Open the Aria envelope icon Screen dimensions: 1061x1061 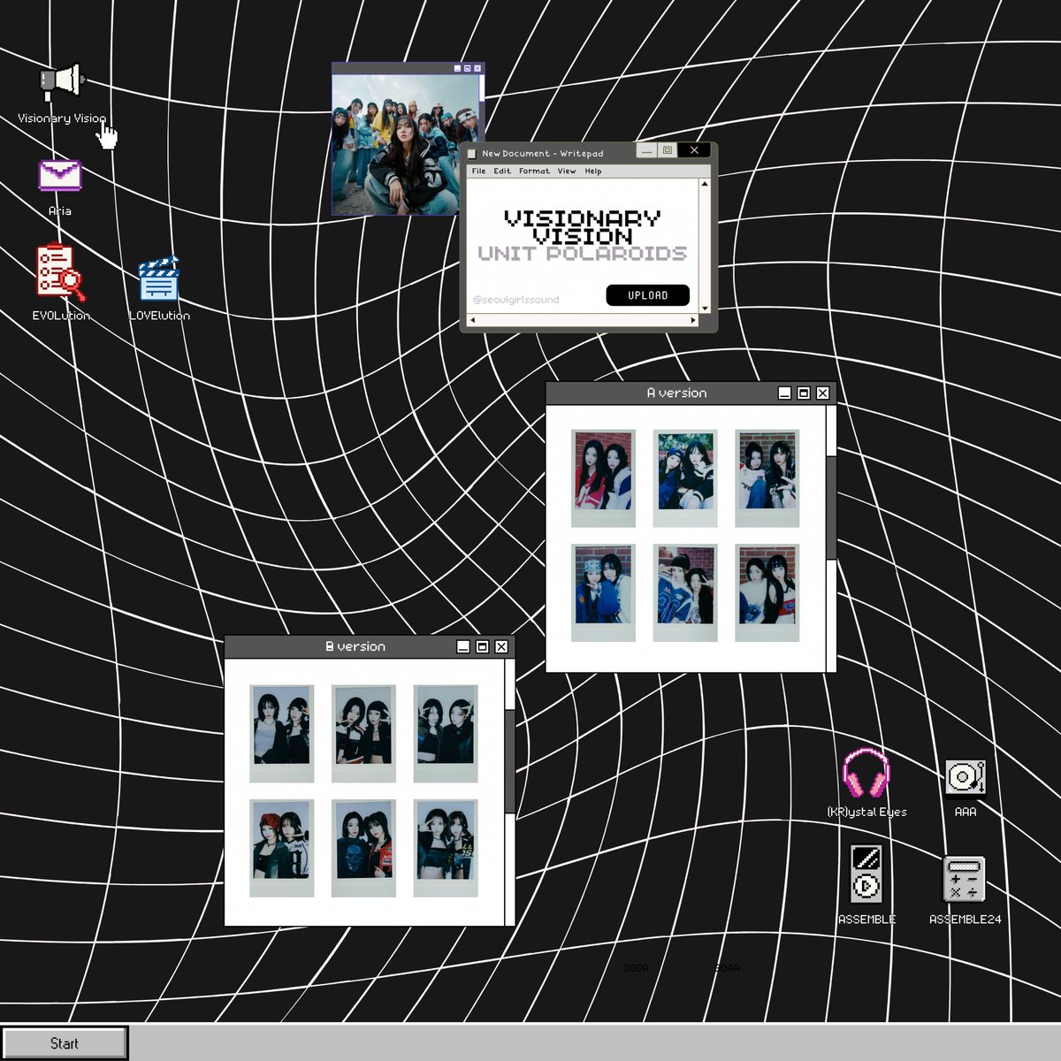pyautogui.click(x=59, y=176)
